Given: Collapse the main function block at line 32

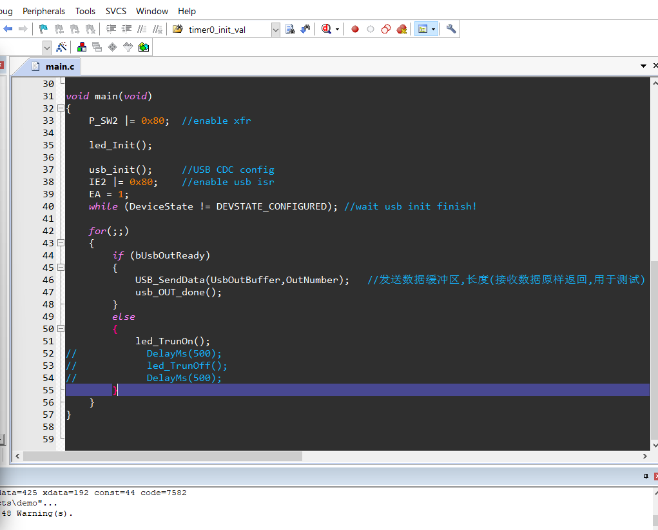Looking at the screenshot, I should click(61, 108).
